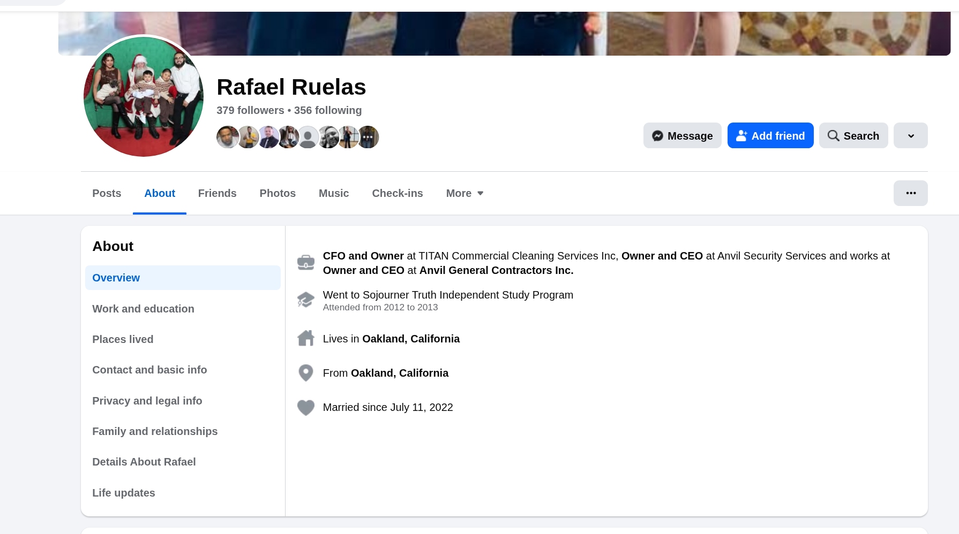Image resolution: width=959 pixels, height=534 pixels.
Task: Click Anvil General Contractors Inc. link
Action: click(496, 270)
